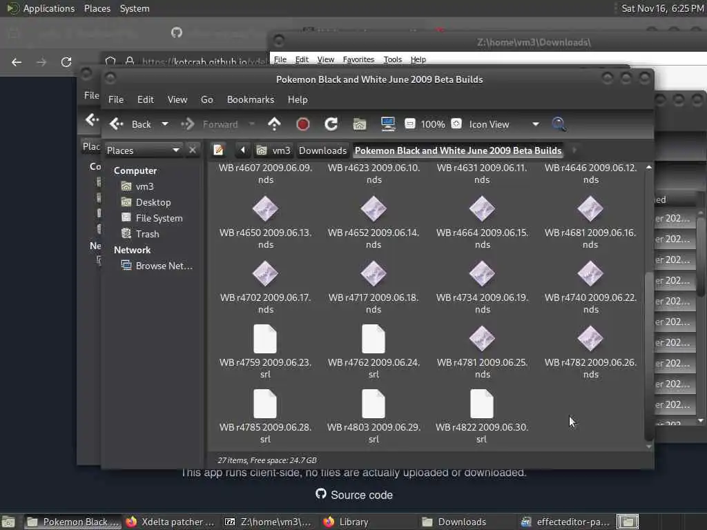The width and height of the screenshot is (707, 530).
Task: Click the Source code link on the web page
Action: click(354, 495)
